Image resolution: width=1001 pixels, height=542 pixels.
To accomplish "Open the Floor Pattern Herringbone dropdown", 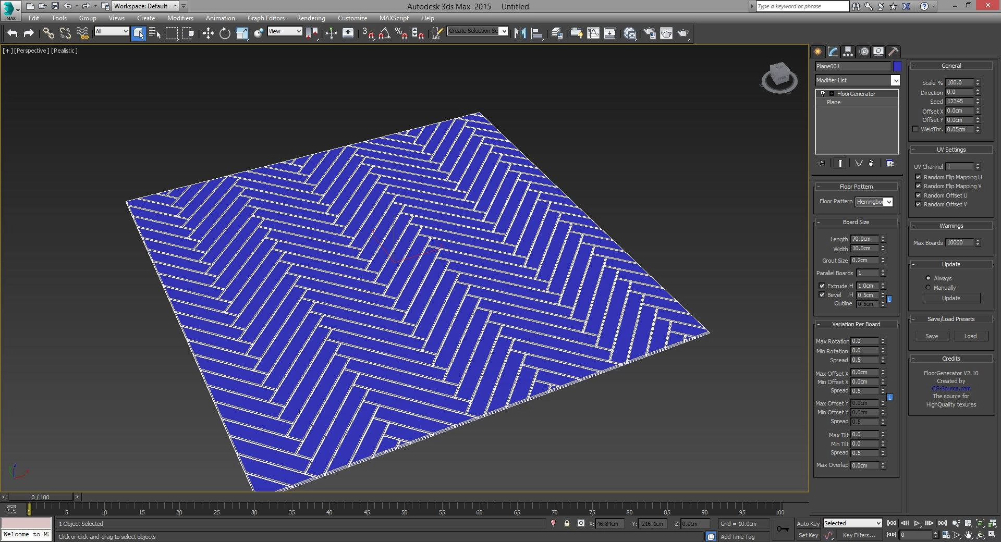I will (x=874, y=202).
